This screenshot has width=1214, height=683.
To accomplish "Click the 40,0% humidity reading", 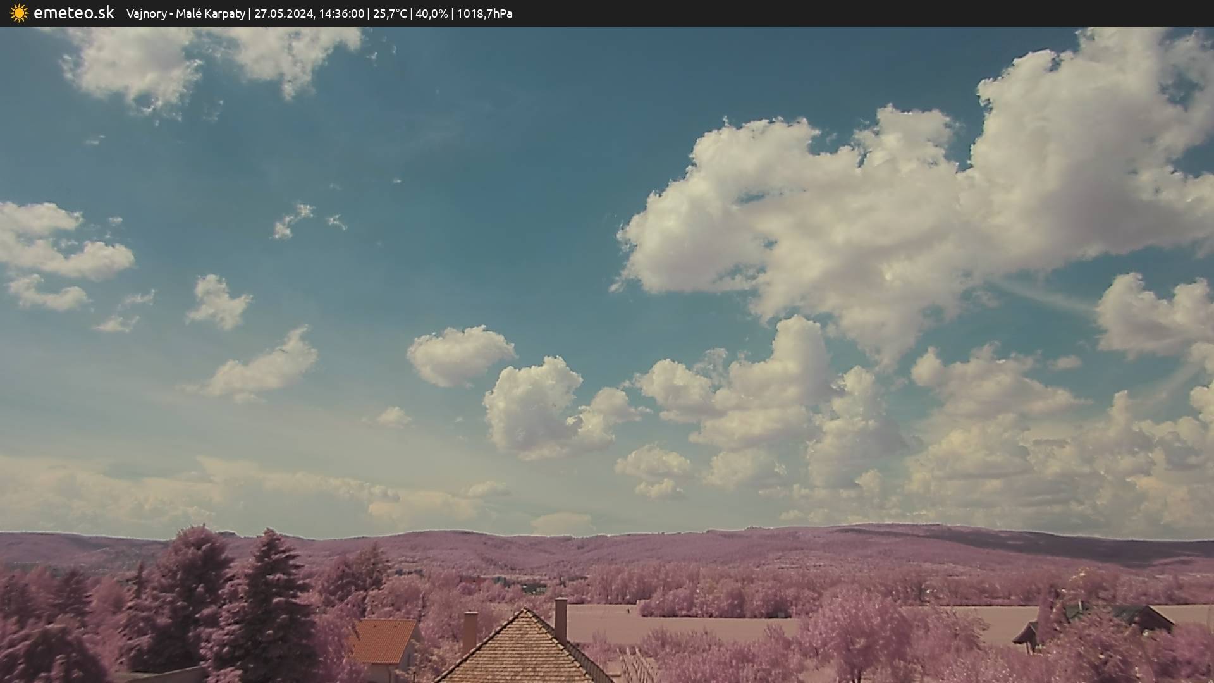I will click(x=431, y=13).
